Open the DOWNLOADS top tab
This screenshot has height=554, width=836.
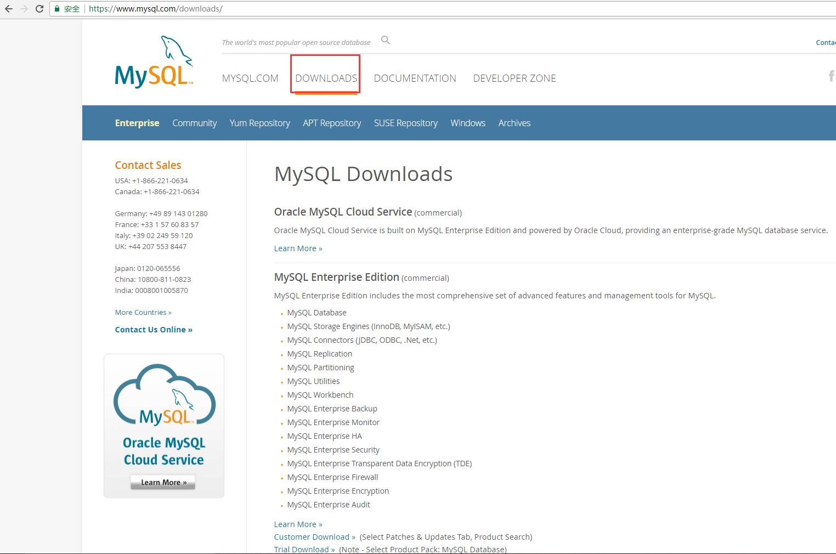[326, 78]
